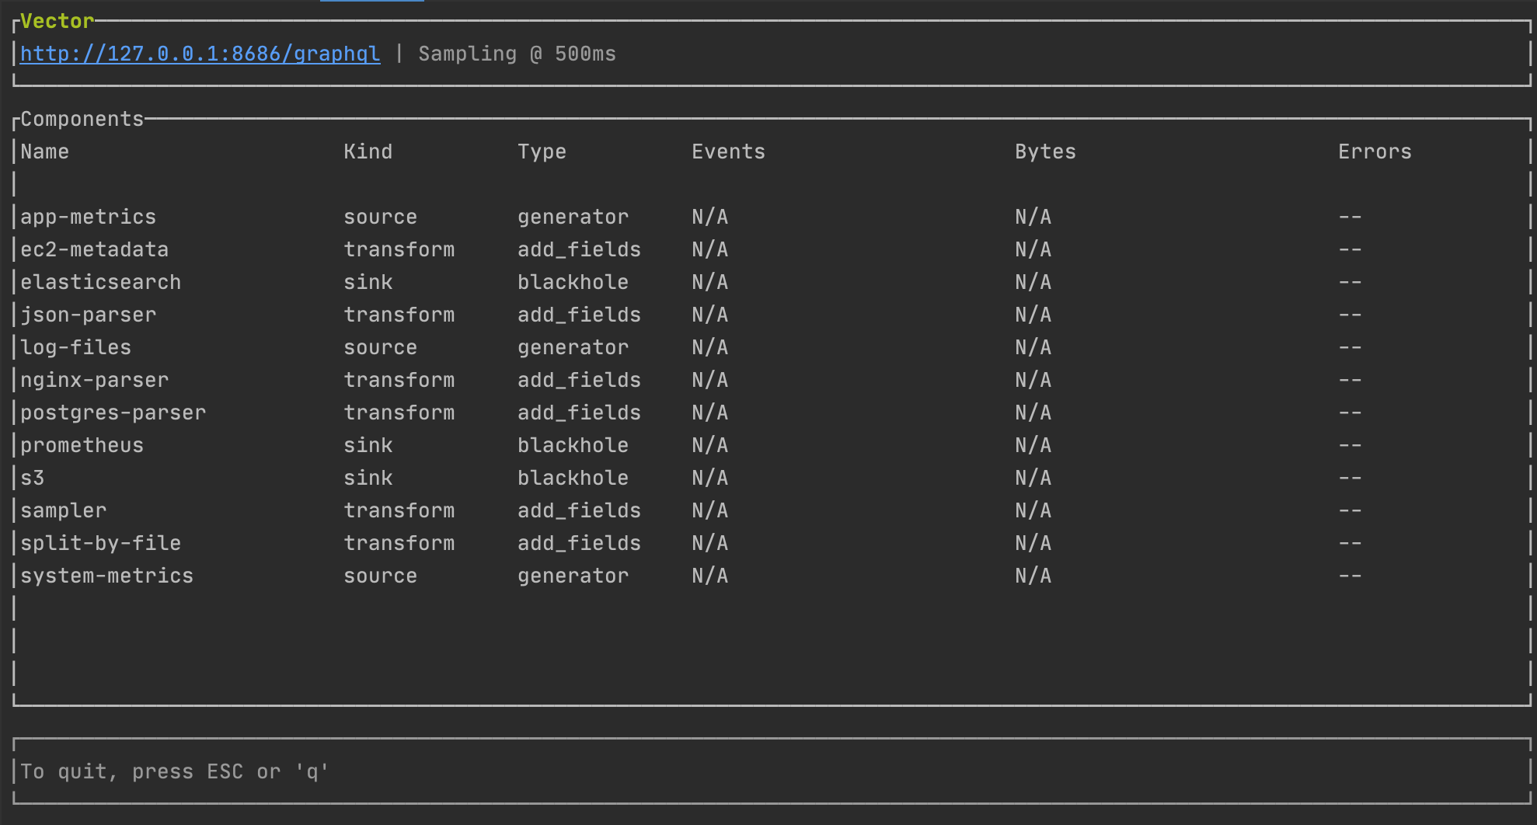Viewport: 1537px width, 825px height.
Task: Select the system-metrics source row
Action: pos(106,576)
